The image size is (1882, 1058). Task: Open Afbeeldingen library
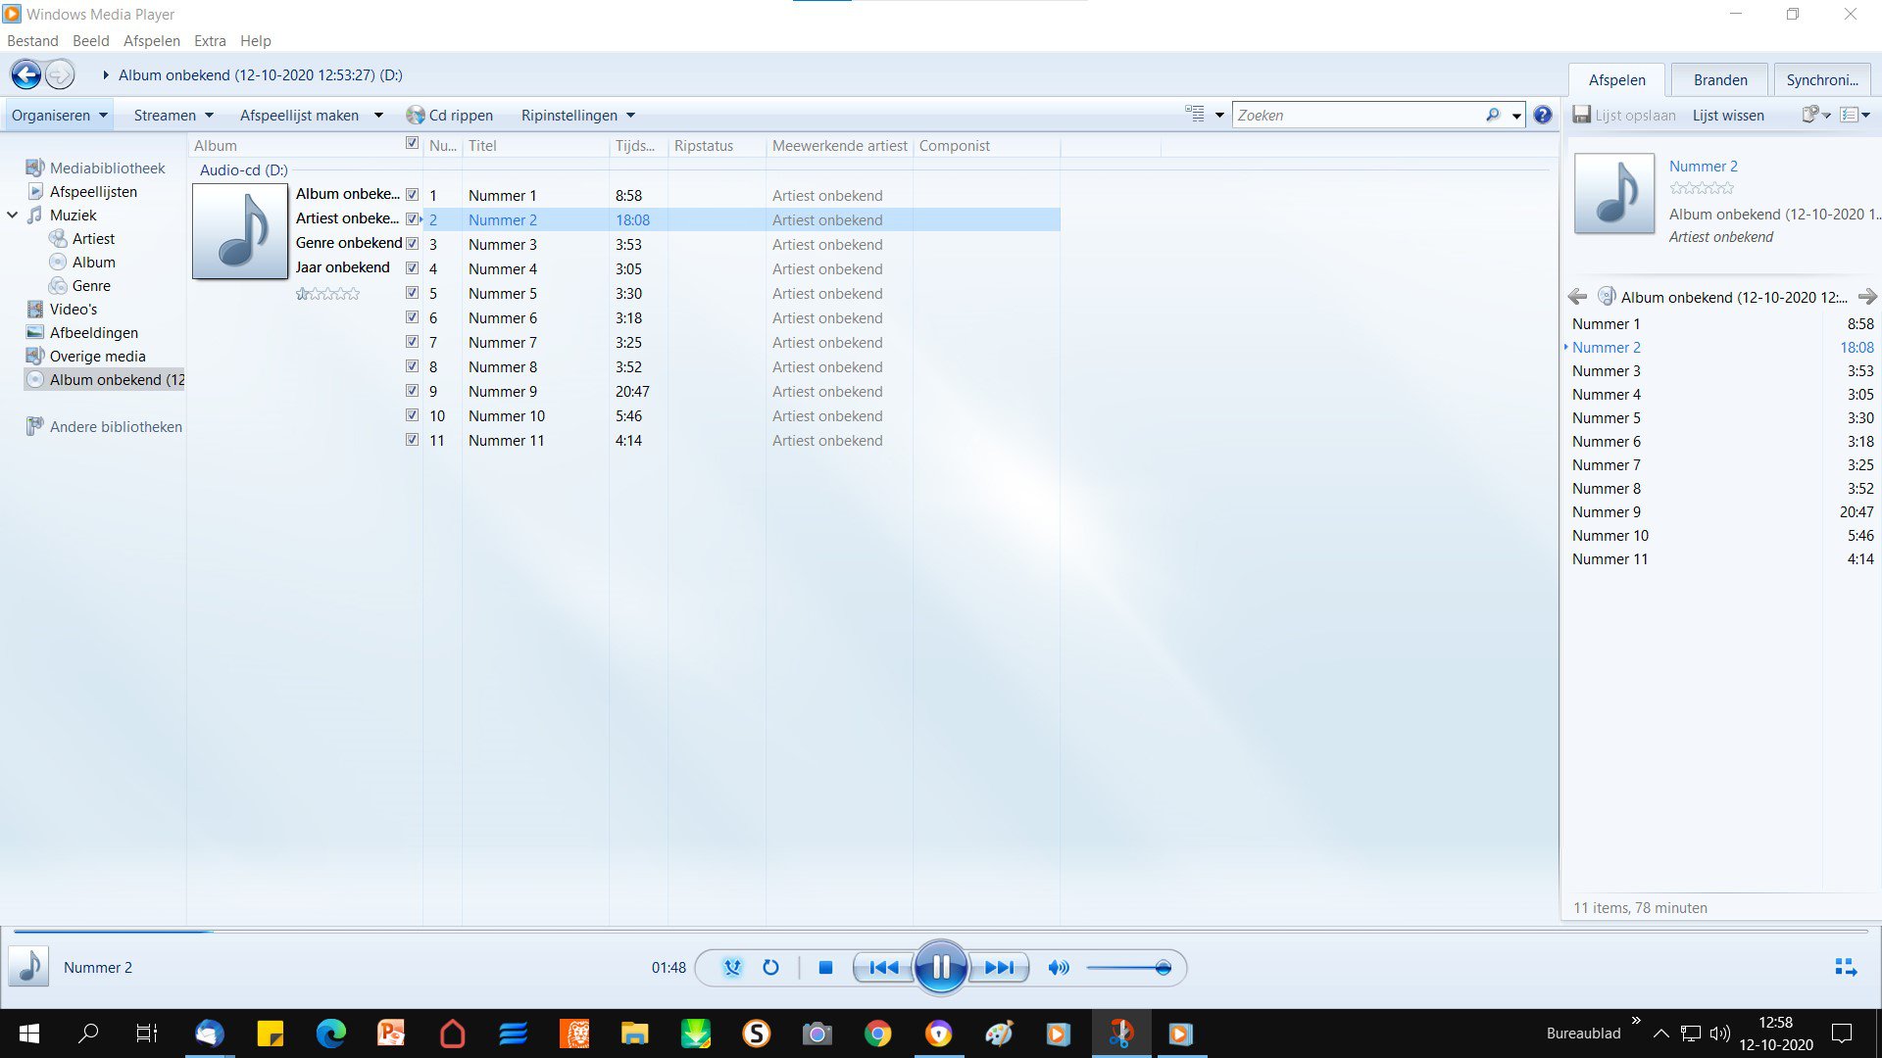(93, 332)
